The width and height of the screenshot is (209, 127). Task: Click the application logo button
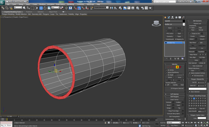[2, 2]
